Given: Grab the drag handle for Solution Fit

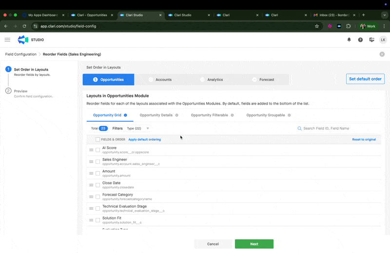Looking at the screenshot, I should pyautogui.click(x=91, y=220).
